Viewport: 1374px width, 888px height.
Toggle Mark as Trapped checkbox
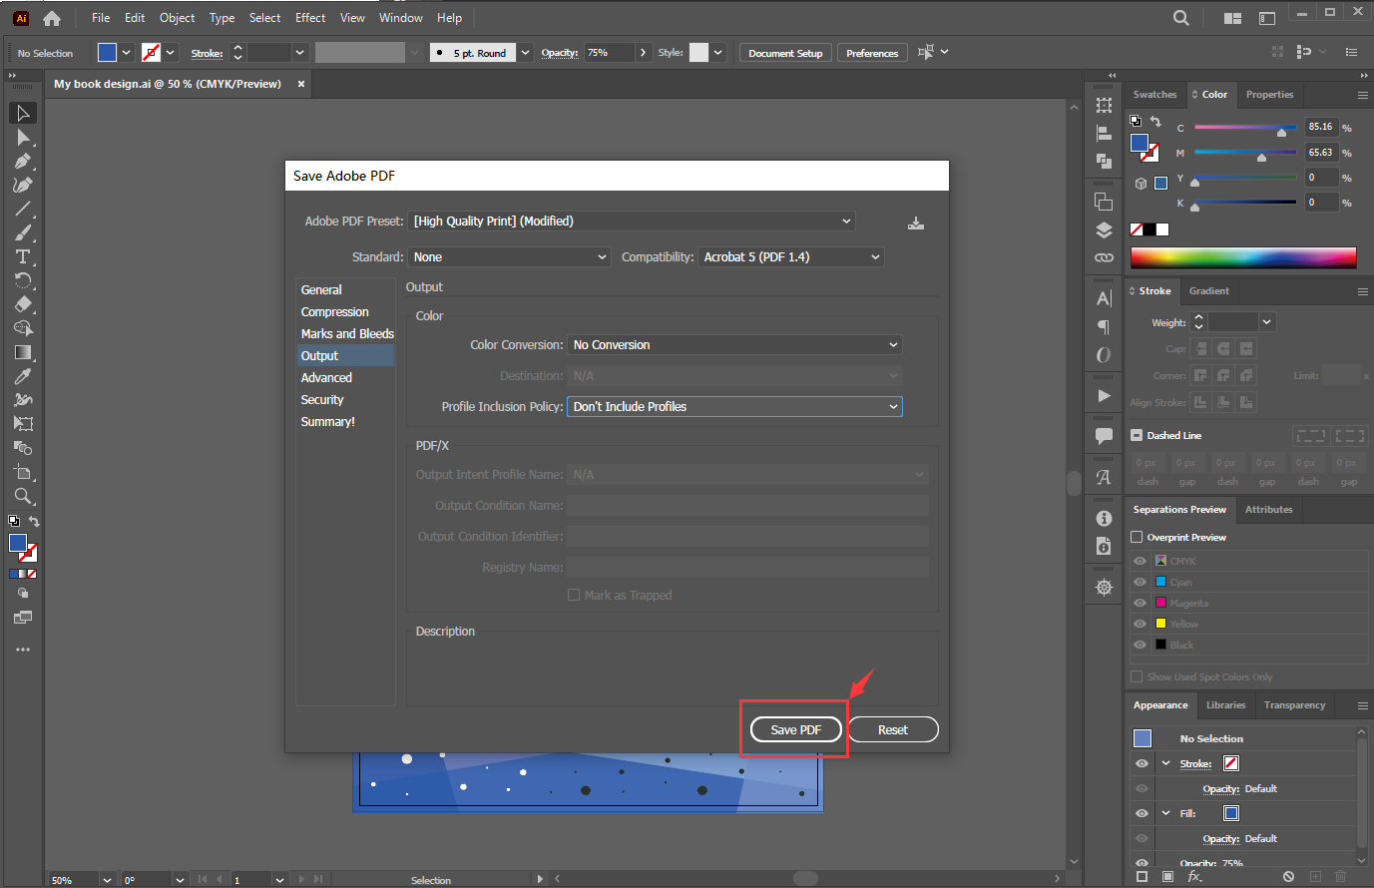click(574, 595)
